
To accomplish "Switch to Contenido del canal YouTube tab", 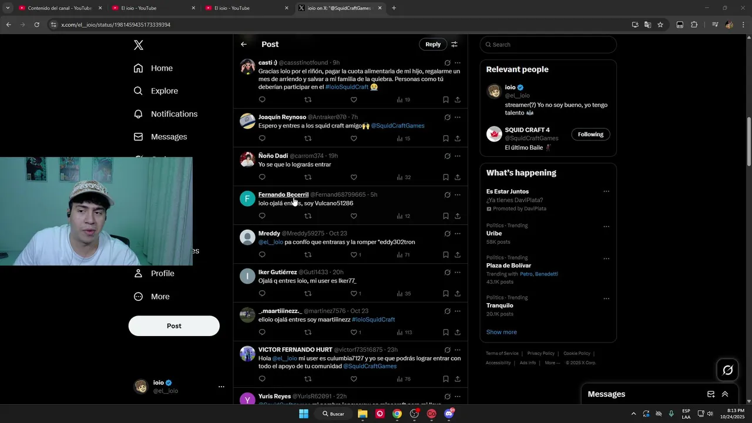I will [x=60, y=8].
